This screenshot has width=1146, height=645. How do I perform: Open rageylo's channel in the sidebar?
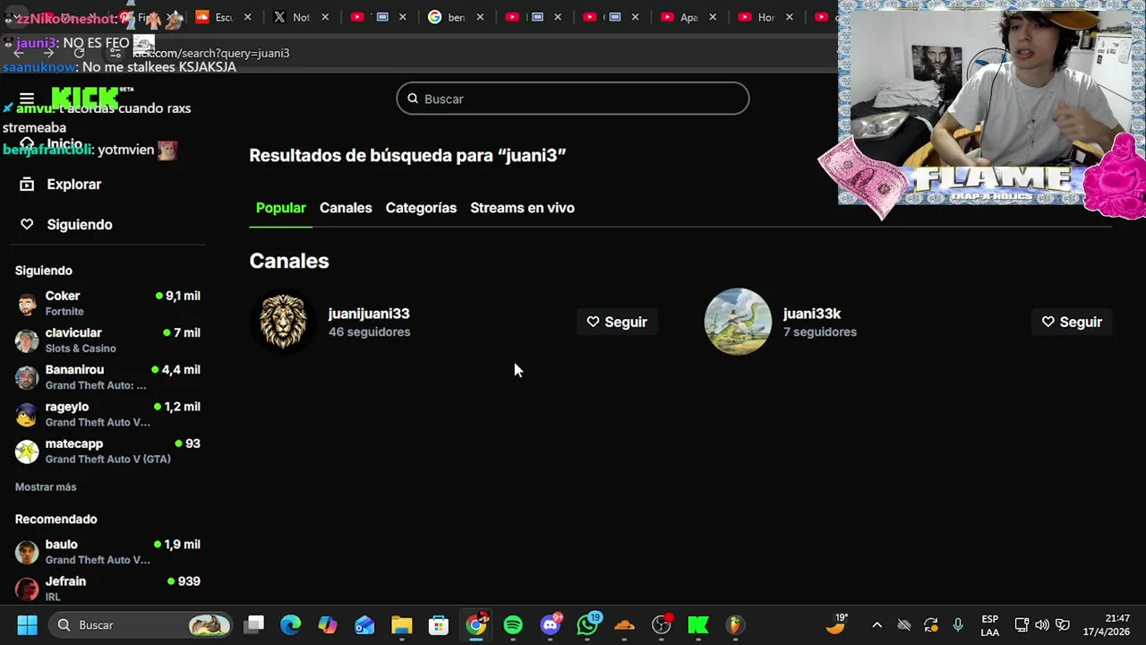(x=107, y=414)
